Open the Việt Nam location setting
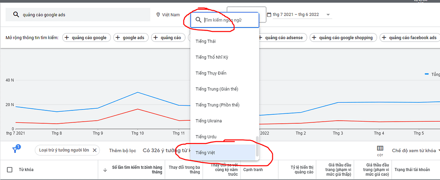The height and width of the screenshot is (180, 440). (x=168, y=15)
